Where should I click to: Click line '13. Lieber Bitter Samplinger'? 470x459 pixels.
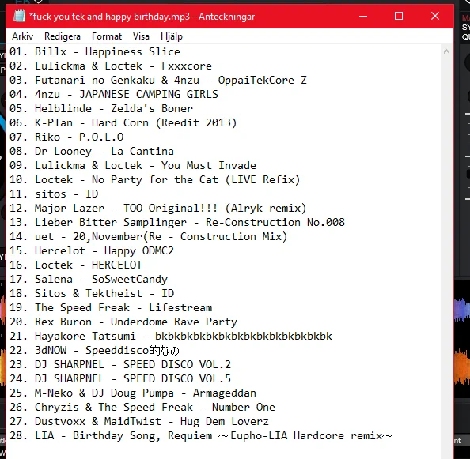pos(177,222)
